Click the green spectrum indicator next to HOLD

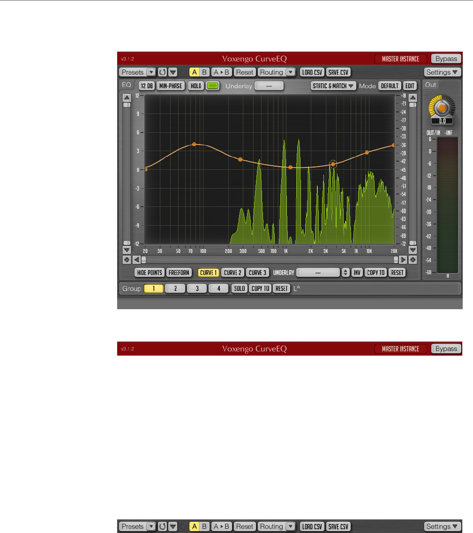[x=213, y=86]
